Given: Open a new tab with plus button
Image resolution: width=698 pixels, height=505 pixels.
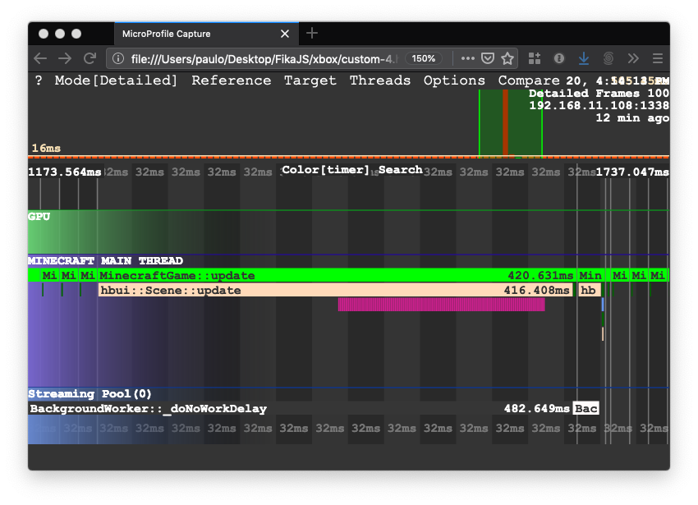Looking at the screenshot, I should (312, 33).
